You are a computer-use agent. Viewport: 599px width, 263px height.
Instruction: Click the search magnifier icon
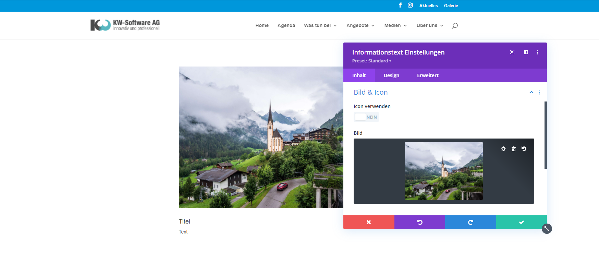[455, 26]
